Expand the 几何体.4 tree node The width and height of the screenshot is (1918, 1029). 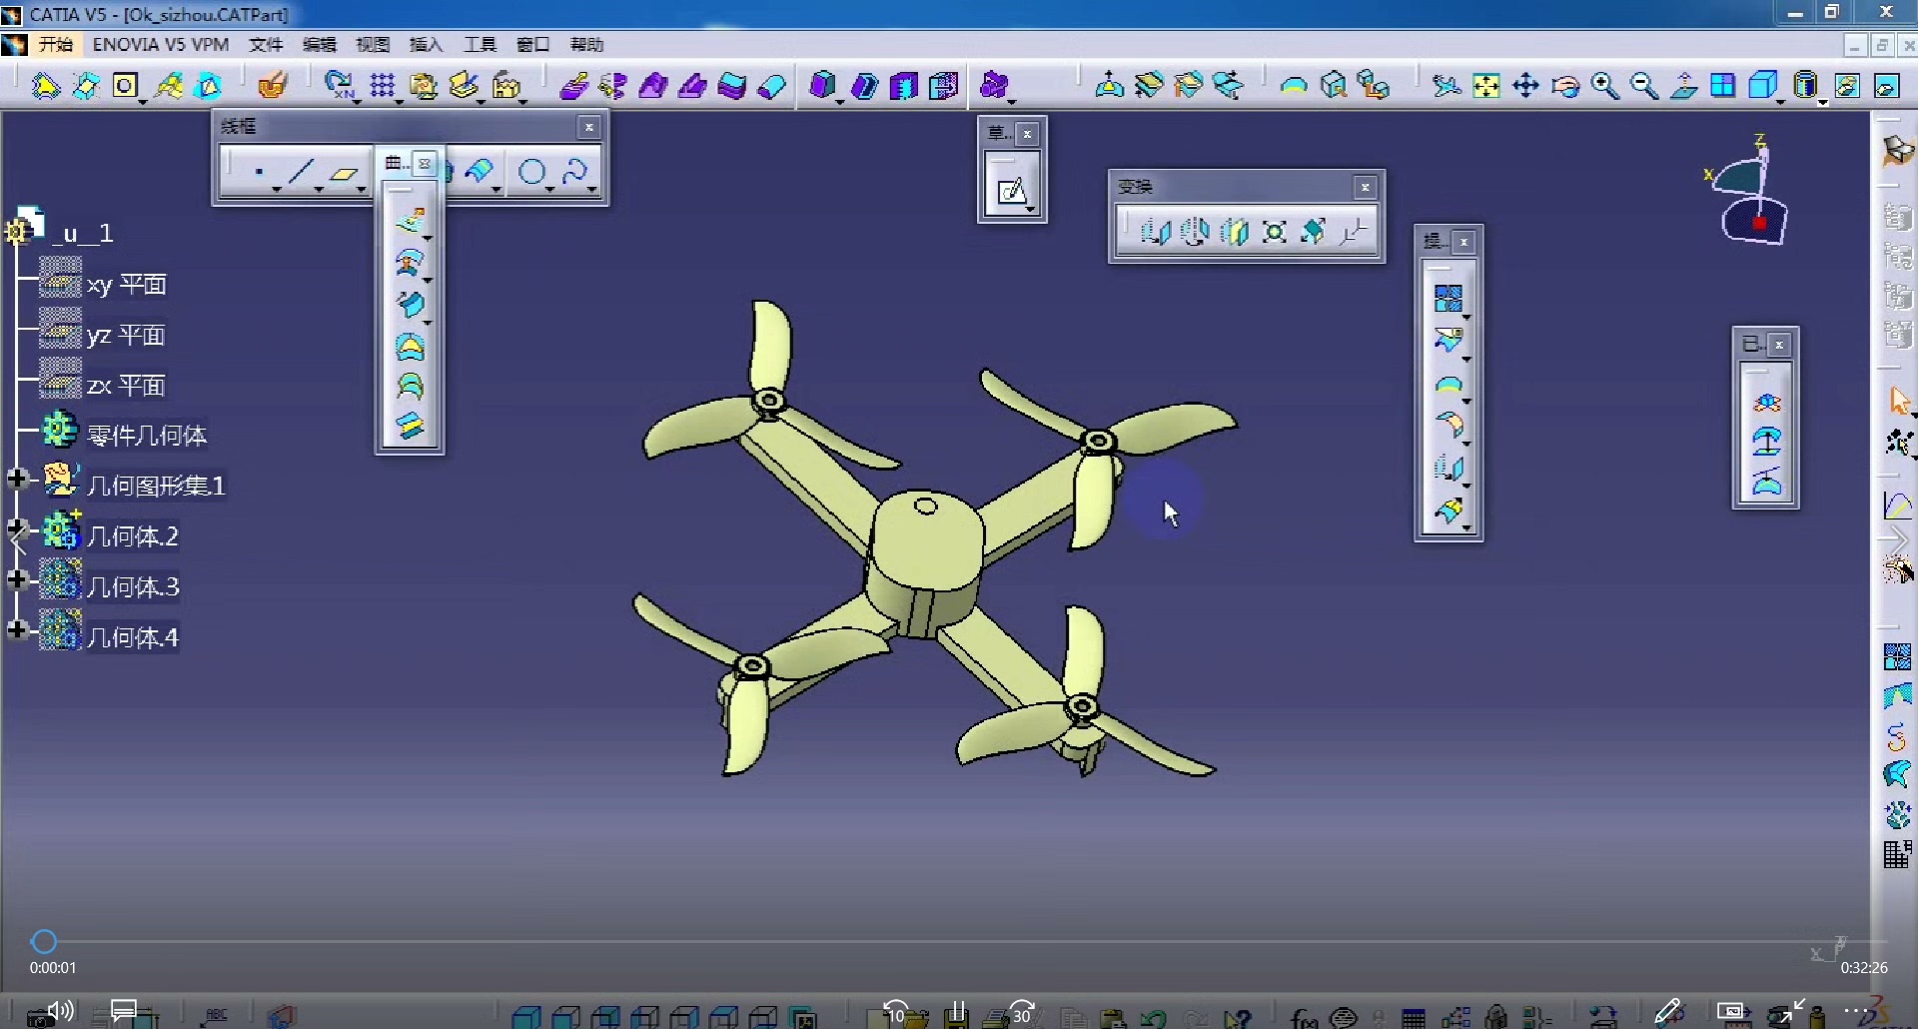point(17,629)
